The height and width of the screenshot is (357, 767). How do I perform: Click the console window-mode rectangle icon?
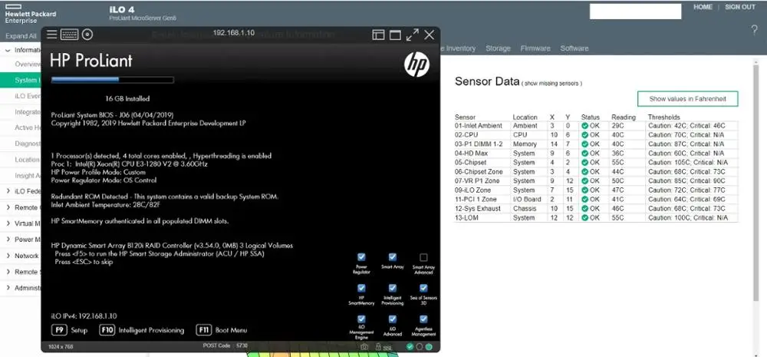(x=395, y=35)
